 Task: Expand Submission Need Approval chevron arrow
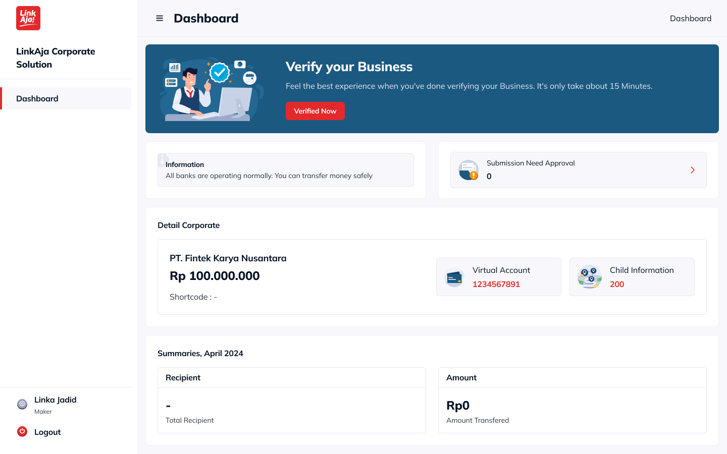[x=693, y=170]
